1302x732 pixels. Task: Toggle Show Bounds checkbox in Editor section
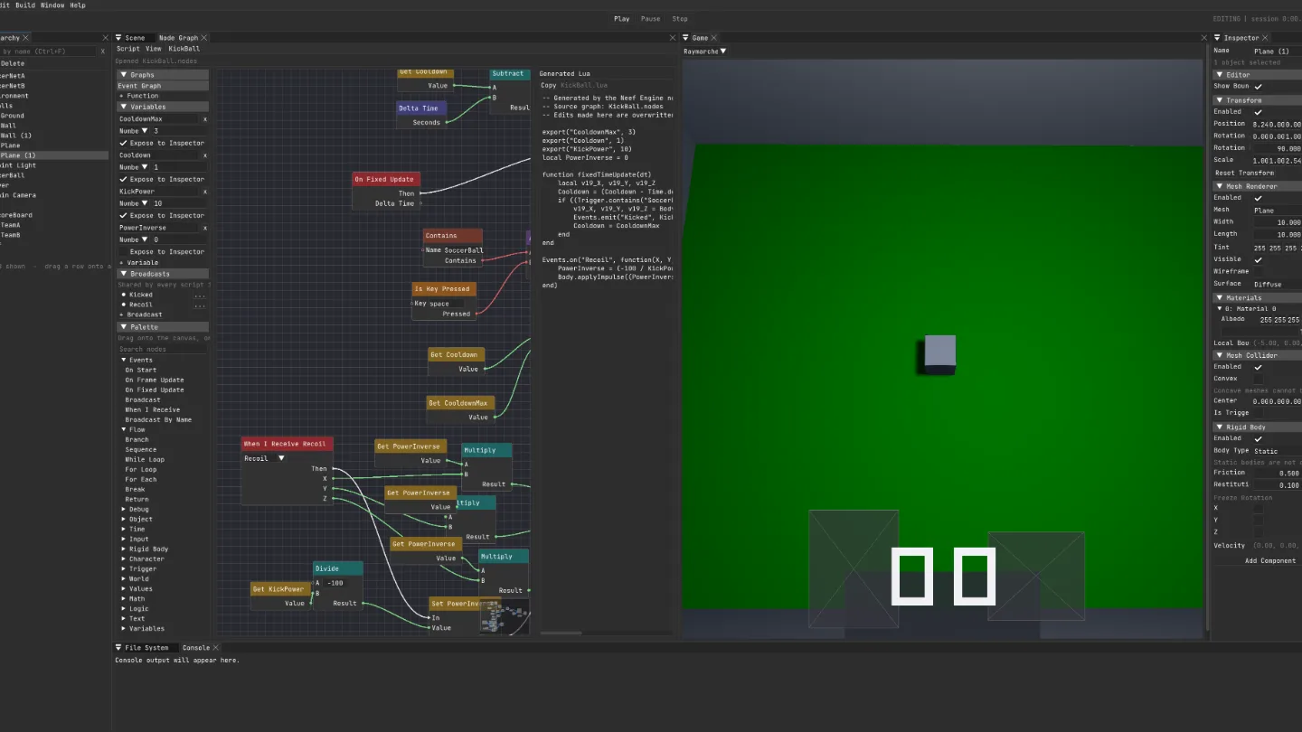pos(1258,87)
